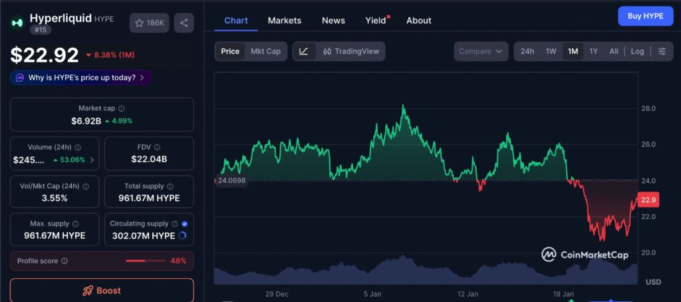Open the About tab
The height and width of the screenshot is (302, 681).
click(x=419, y=21)
